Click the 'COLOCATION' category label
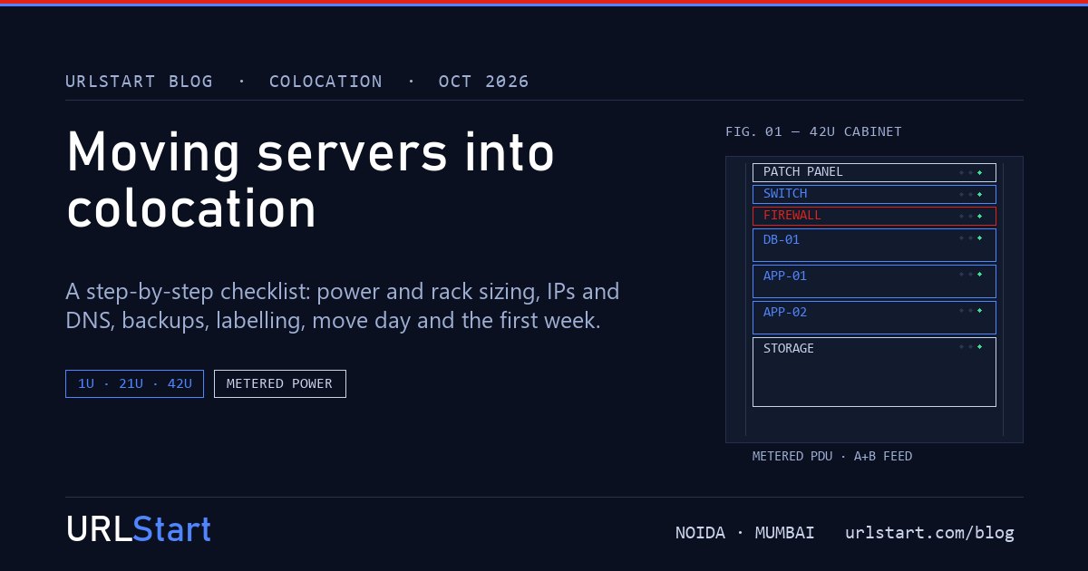This screenshot has width=1088, height=571. point(325,82)
